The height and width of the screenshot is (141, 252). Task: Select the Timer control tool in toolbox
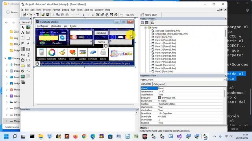[x=23, y=60]
